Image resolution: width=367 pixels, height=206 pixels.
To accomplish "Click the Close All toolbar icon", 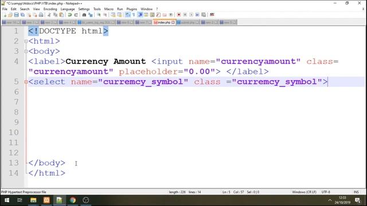I will click(x=35, y=15).
